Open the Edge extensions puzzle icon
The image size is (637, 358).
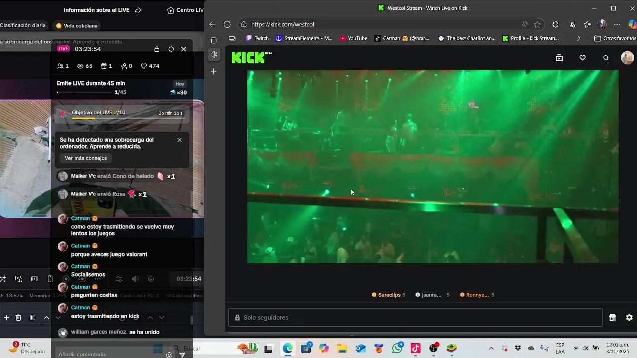pyautogui.click(x=556, y=24)
